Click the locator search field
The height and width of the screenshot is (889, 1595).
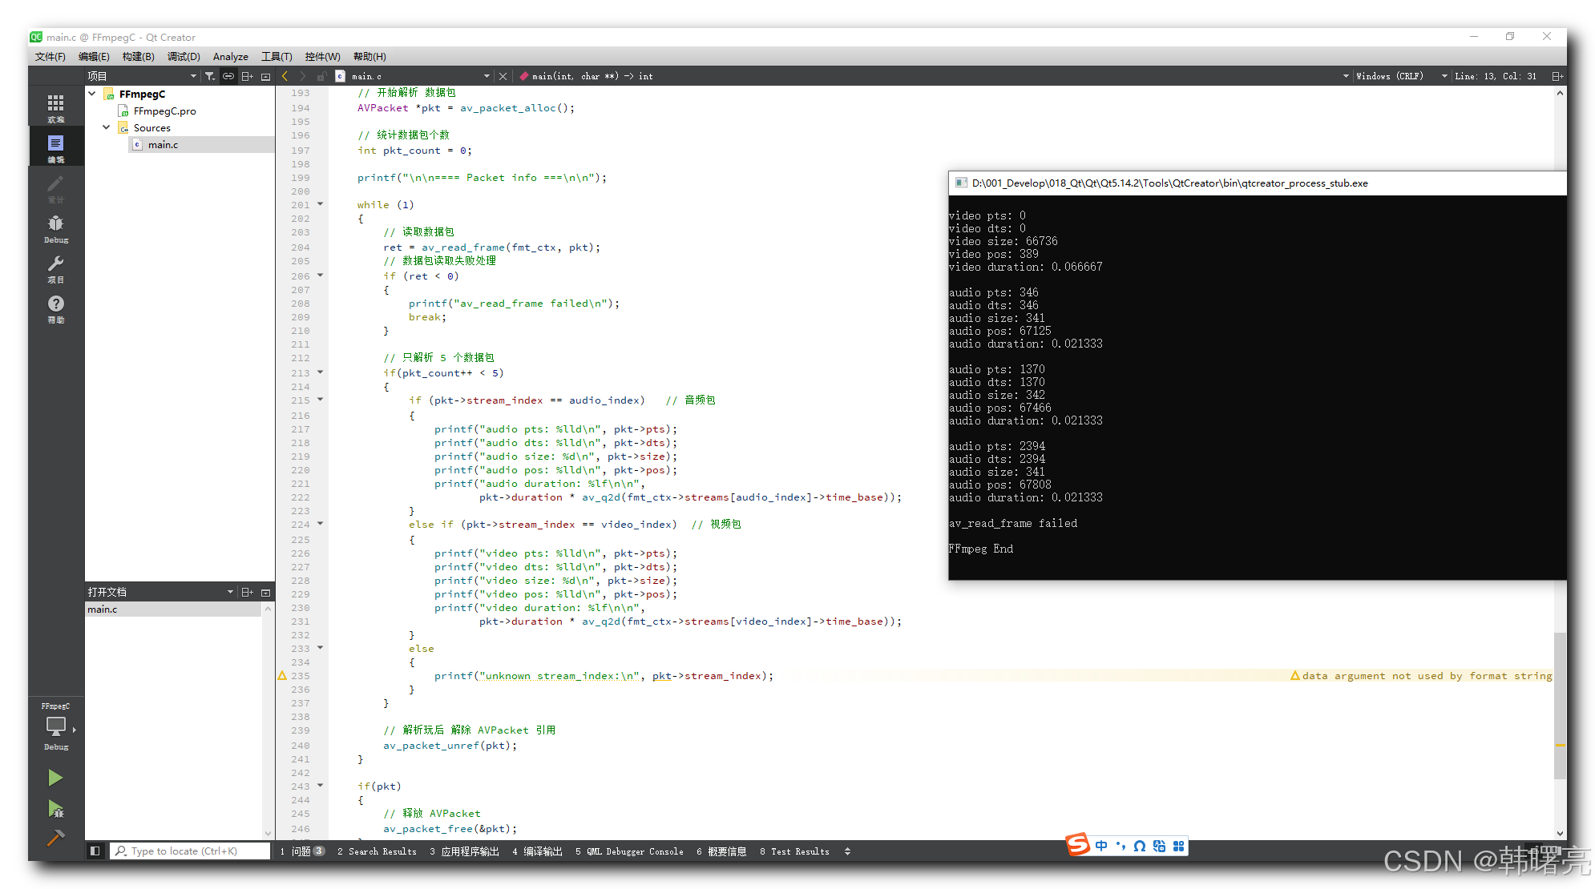click(x=190, y=851)
